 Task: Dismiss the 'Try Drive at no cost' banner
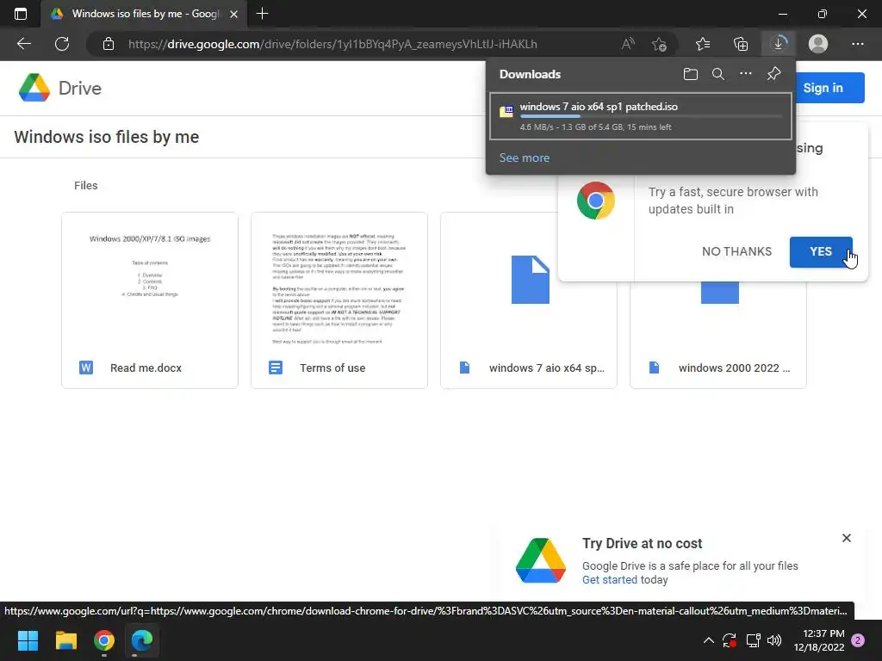click(x=847, y=538)
